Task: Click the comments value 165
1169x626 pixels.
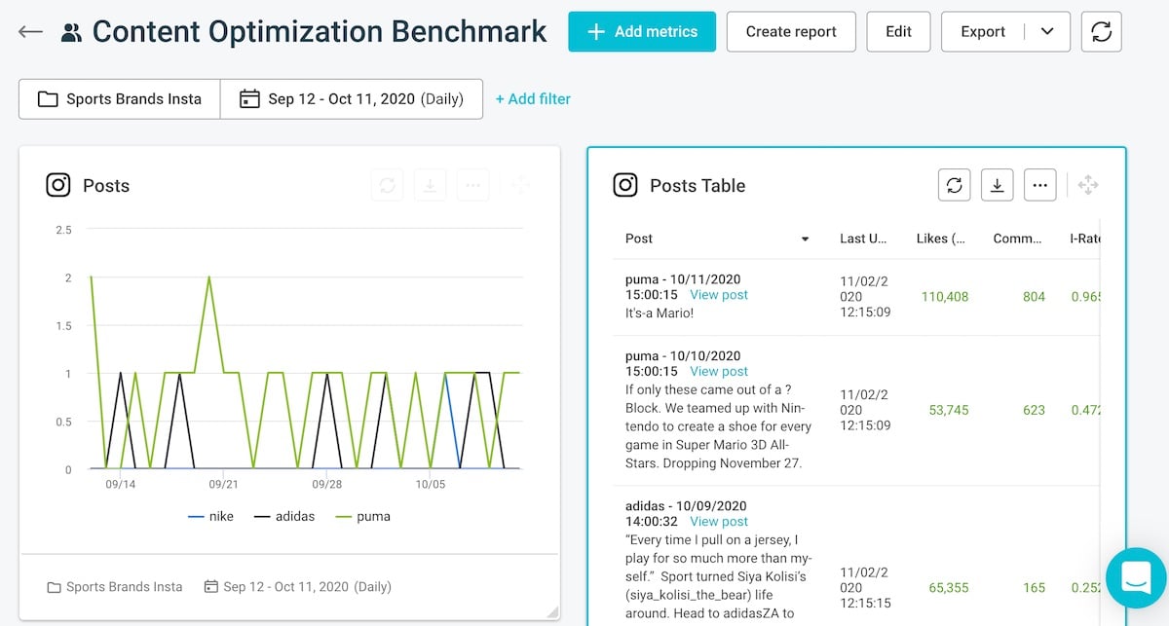Action: pos(1034,587)
